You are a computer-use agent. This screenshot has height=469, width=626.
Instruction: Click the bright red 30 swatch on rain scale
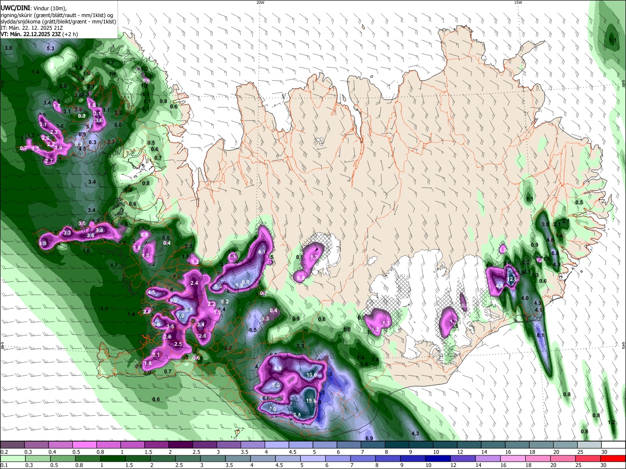613,458
